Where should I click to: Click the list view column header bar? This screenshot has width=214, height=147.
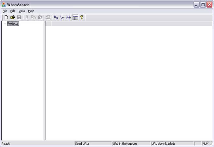(129, 24)
